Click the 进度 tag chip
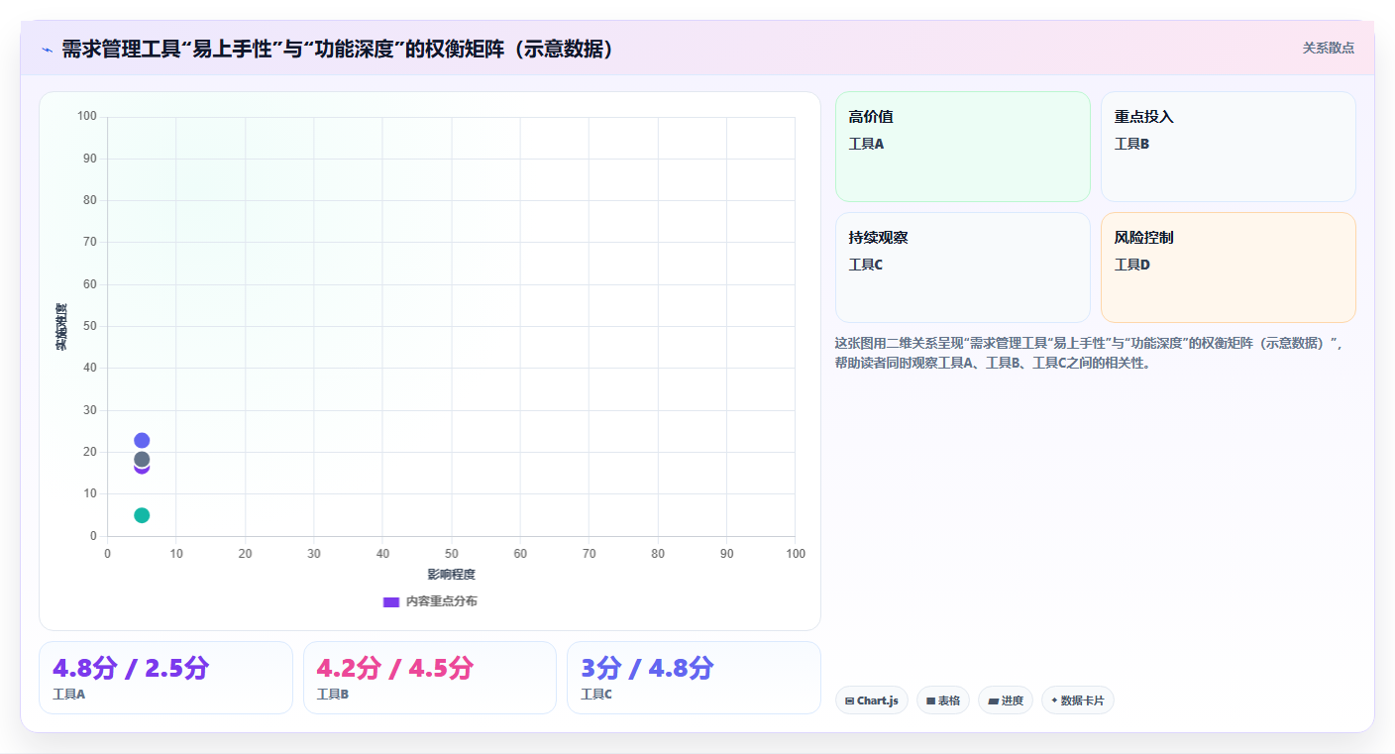The width and height of the screenshot is (1395, 754). (x=1006, y=700)
